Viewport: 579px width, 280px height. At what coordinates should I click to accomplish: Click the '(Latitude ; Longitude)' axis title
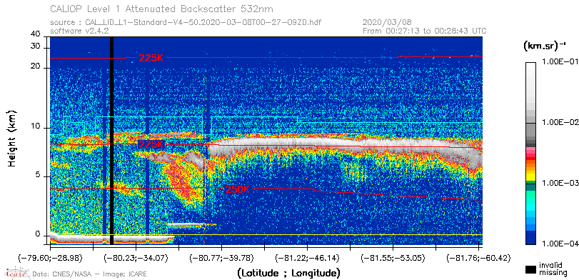(x=288, y=274)
